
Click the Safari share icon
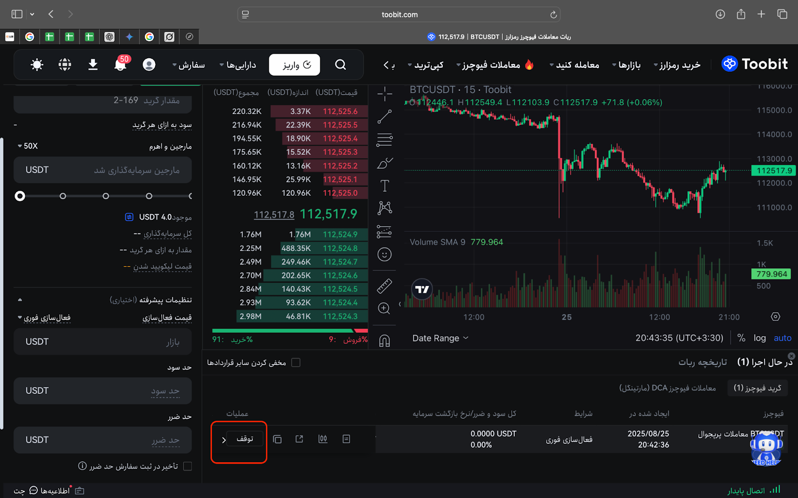pos(741,14)
